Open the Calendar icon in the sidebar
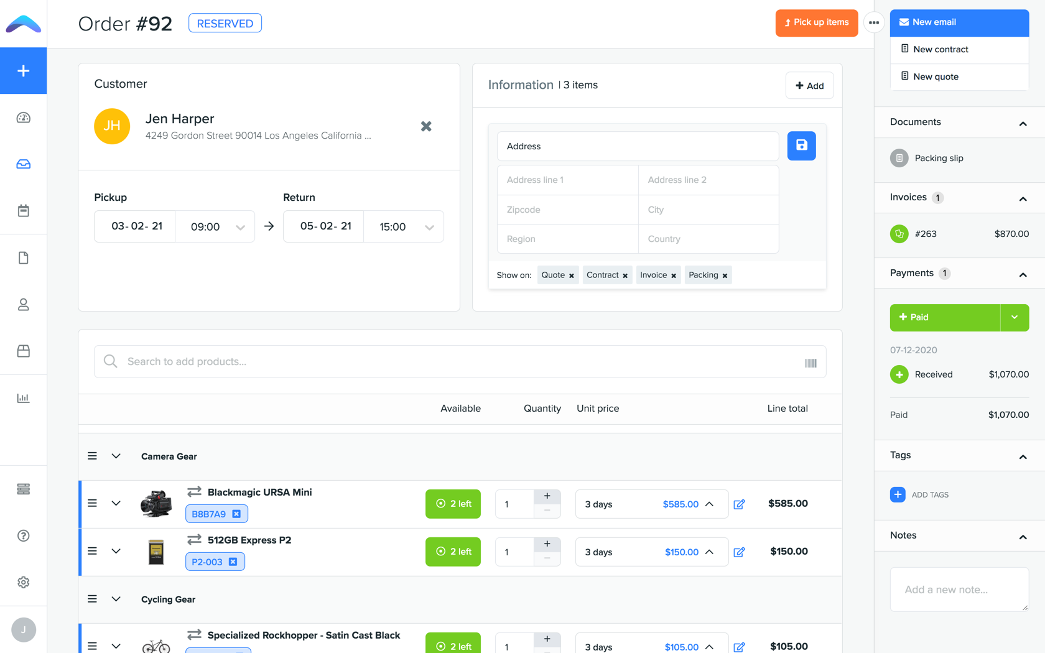1045x653 pixels. 23,210
